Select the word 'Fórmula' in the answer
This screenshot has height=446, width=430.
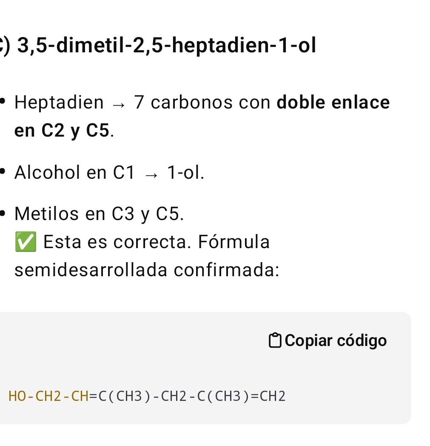point(234,241)
